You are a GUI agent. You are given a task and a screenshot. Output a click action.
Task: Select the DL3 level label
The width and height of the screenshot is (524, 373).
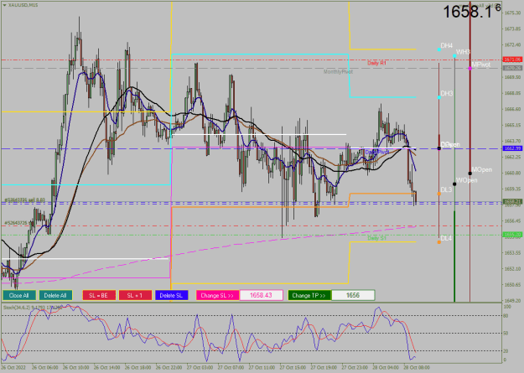click(446, 189)
